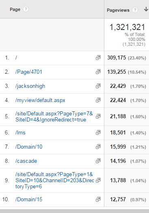Open the help icon next to Pageviews
Viewport: 149px width, 213px height.
[135, 10]
